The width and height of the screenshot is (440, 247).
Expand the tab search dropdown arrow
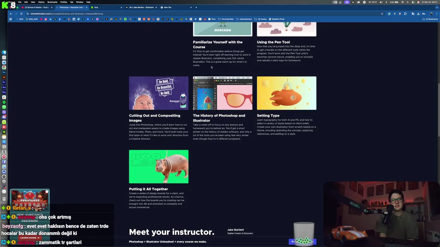click(x=437, y=8)
